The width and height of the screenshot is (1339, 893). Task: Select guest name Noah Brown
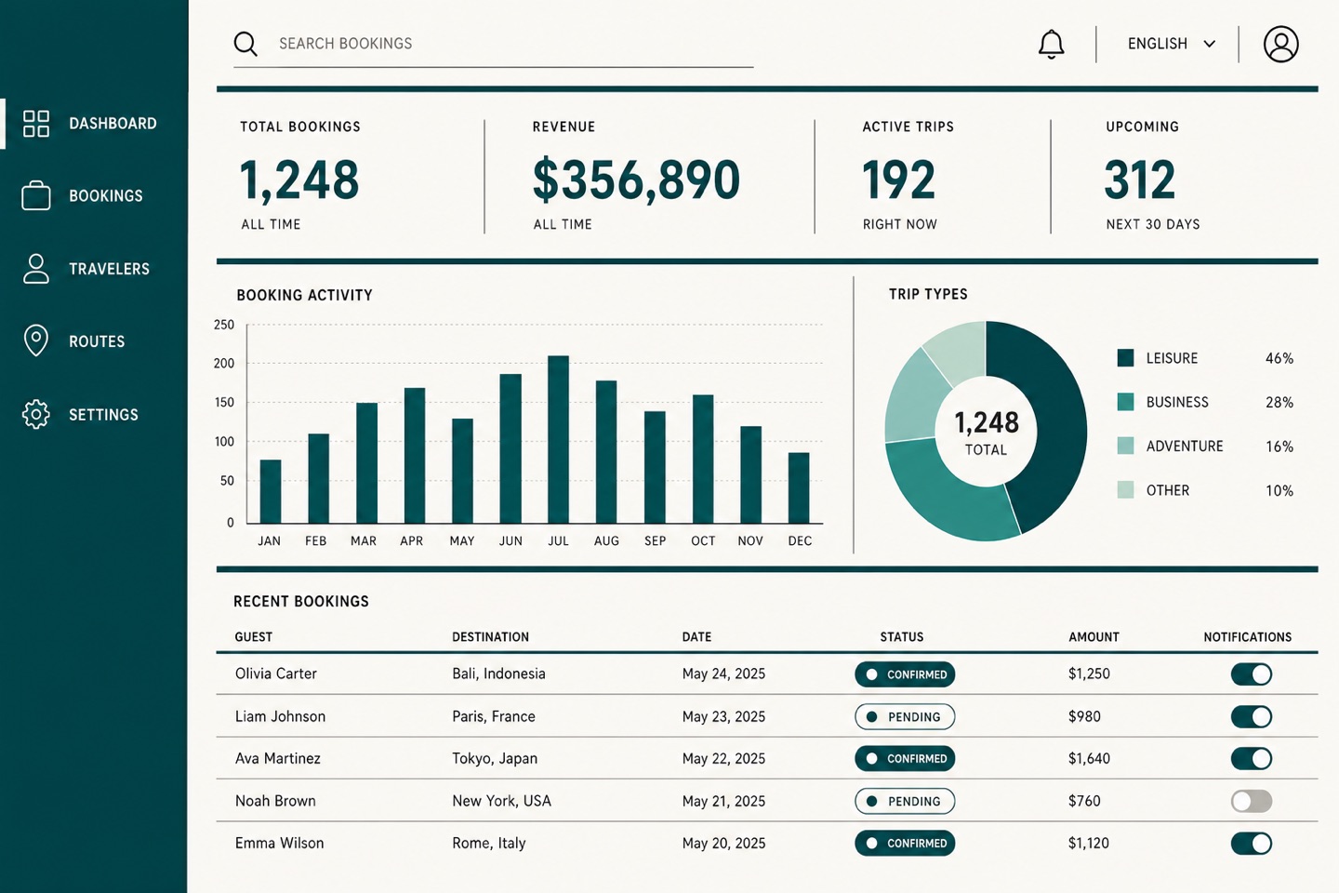[275, 801]
